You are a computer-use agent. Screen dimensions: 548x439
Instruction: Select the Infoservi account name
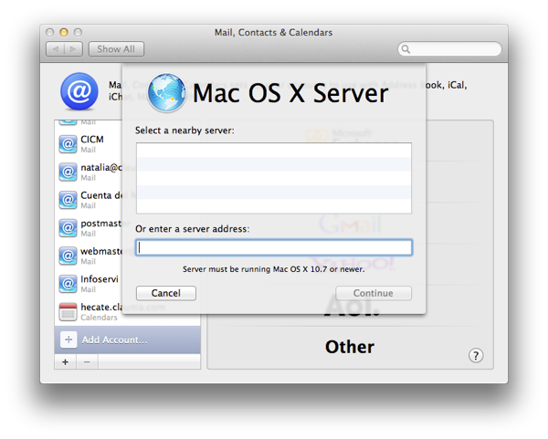(x=100, y=279)
